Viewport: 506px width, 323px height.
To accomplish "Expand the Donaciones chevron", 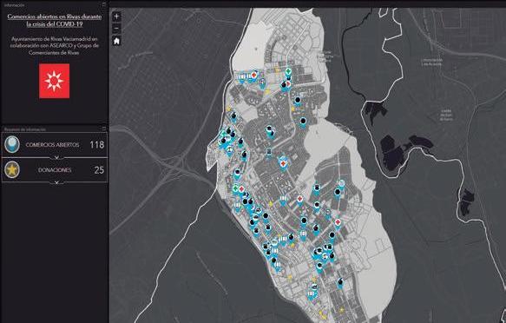I will tap(57, 182).
